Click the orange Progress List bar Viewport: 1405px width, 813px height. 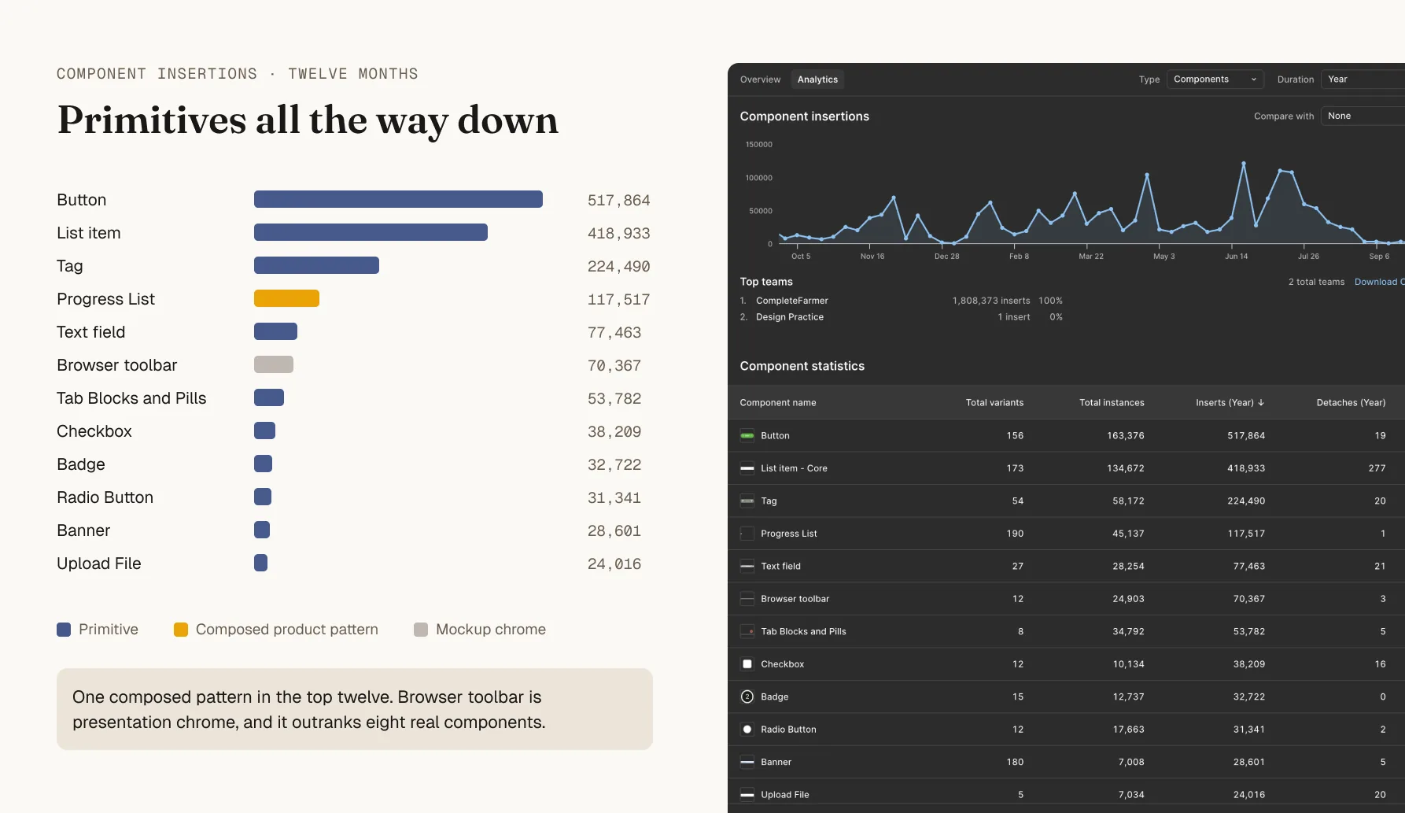pyautogui.click(x=286, y=298)
